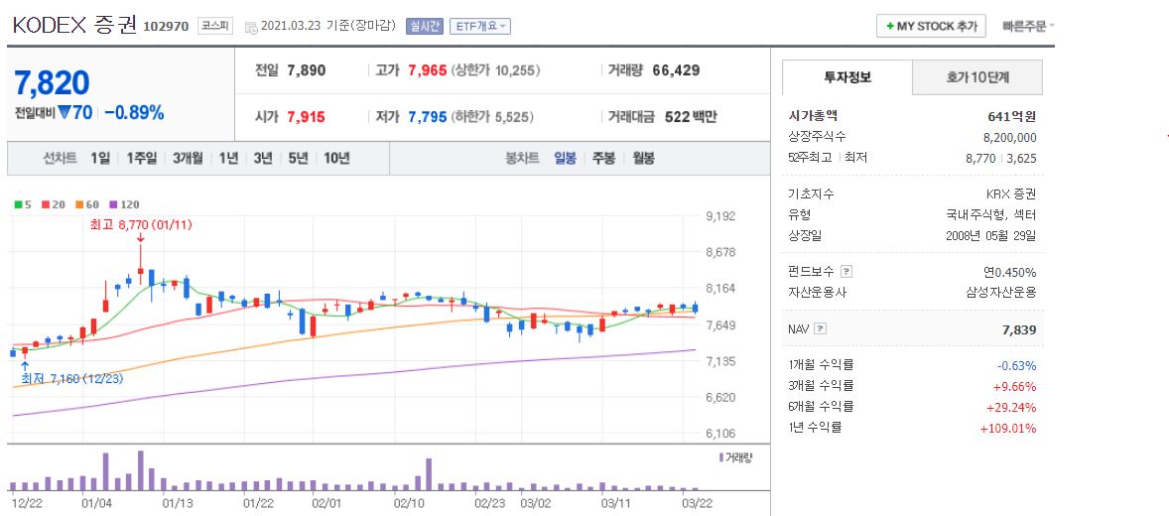Image resolution: width=1169 pixels, height=516 pixels.
Task: Click the 52주최고 8,770 value
Action: point(980,158)
